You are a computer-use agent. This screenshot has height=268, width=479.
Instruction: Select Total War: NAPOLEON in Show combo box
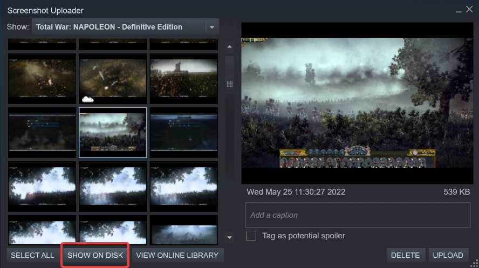[x=125, y=27]
